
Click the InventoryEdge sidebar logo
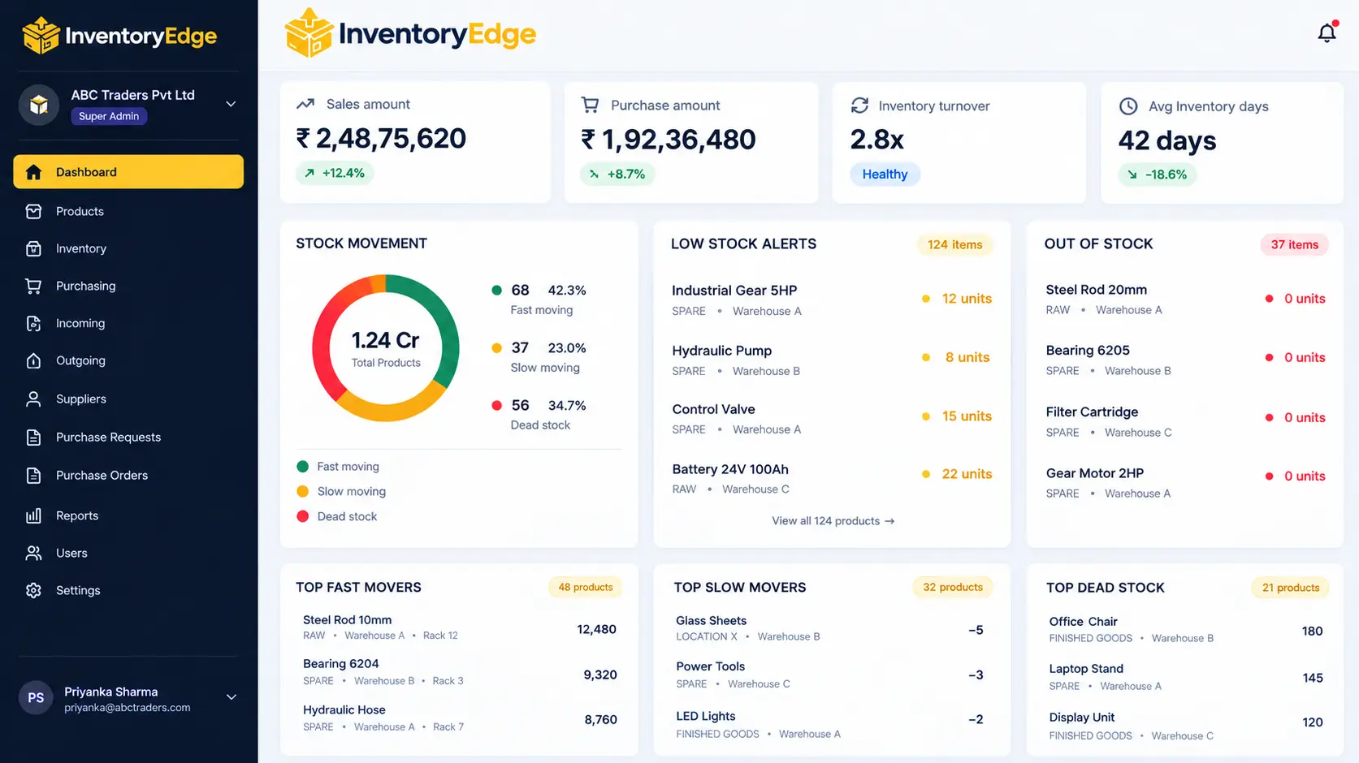click(x=119, y=36)
